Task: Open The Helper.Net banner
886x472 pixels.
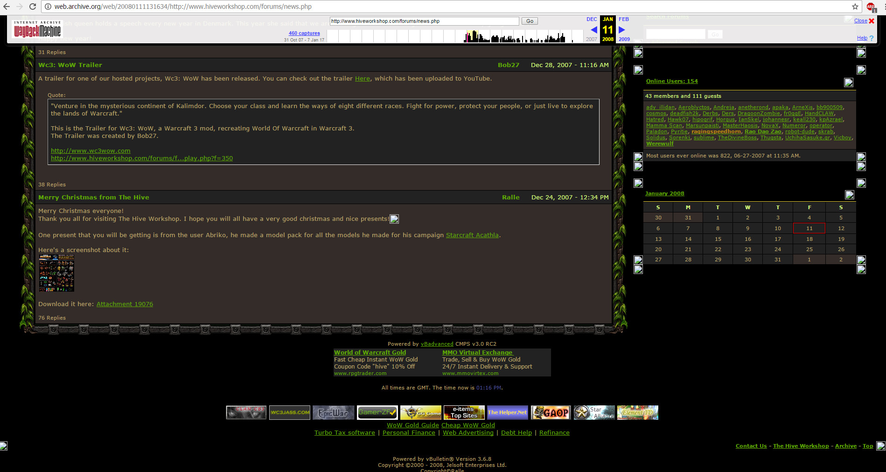Action: (x=508, y=412)
